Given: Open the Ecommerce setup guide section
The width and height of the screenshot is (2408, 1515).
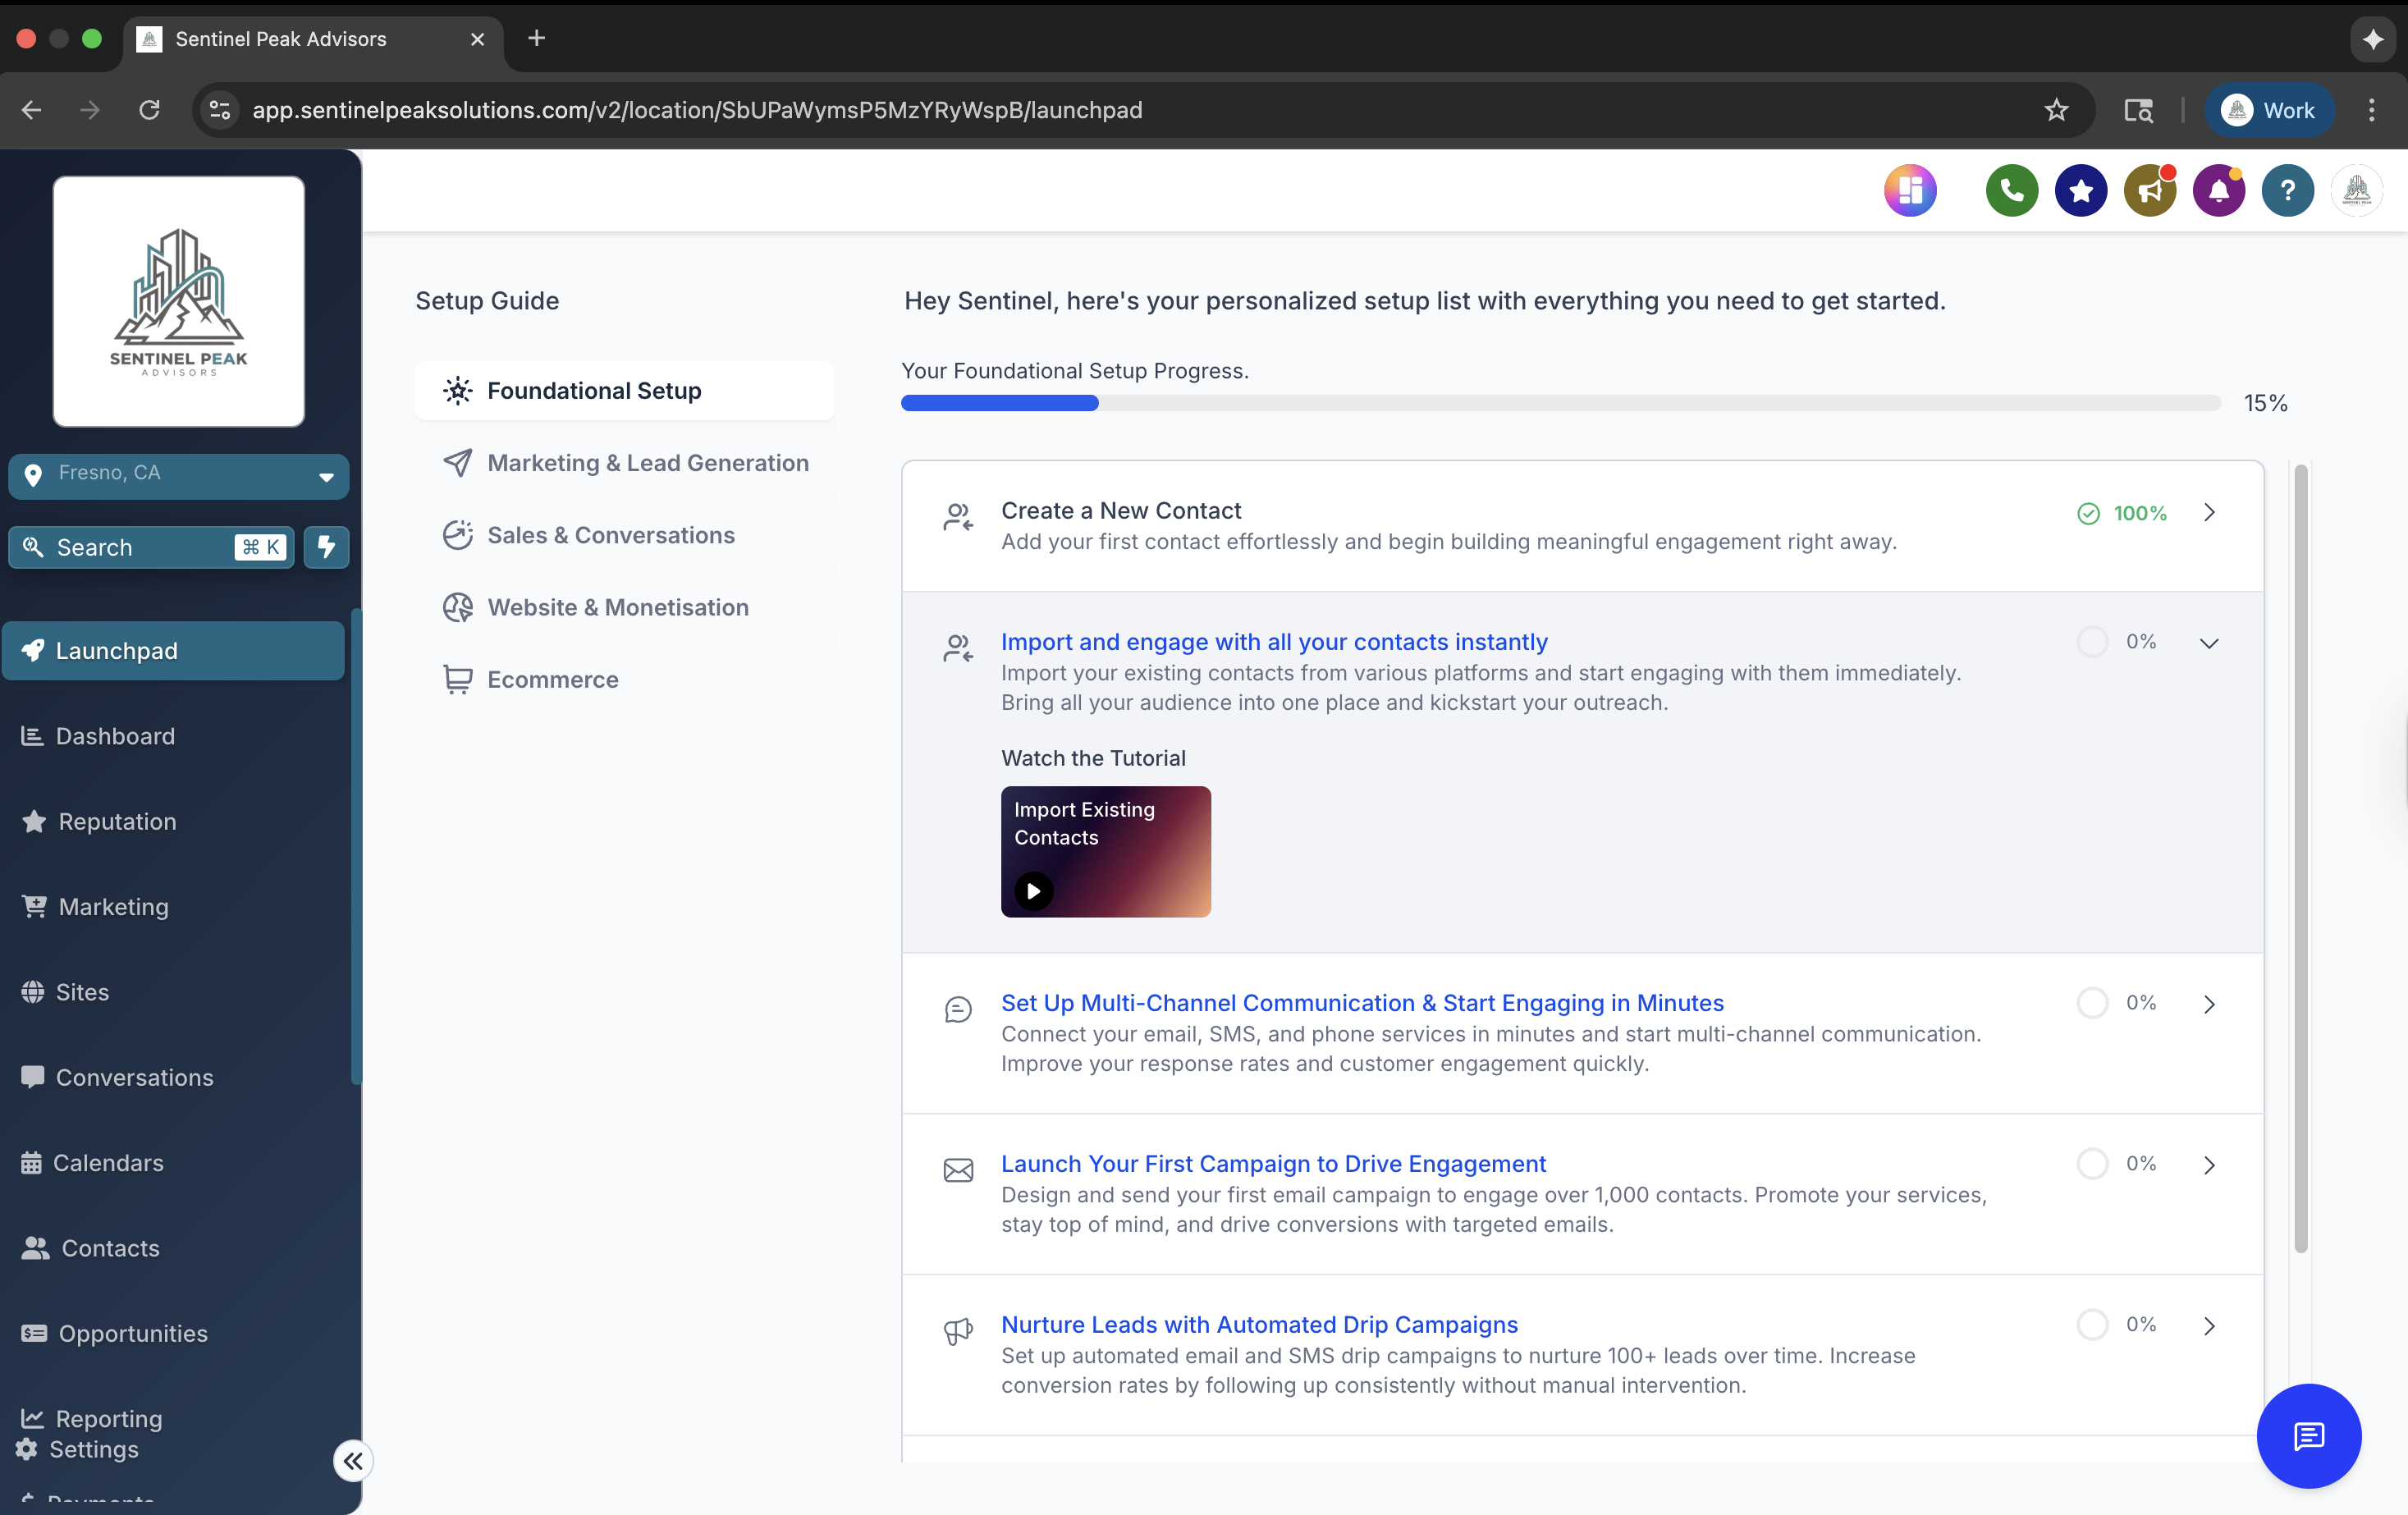Looking at the screenshot, I should click(x=552, y=679).
